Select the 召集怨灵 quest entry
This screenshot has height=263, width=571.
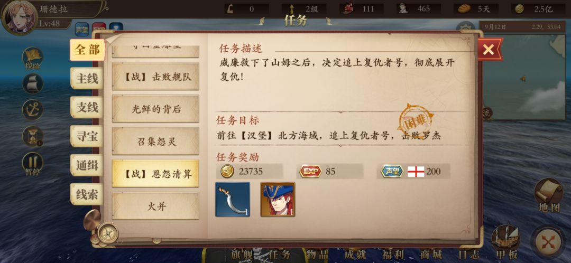(155, 141)
